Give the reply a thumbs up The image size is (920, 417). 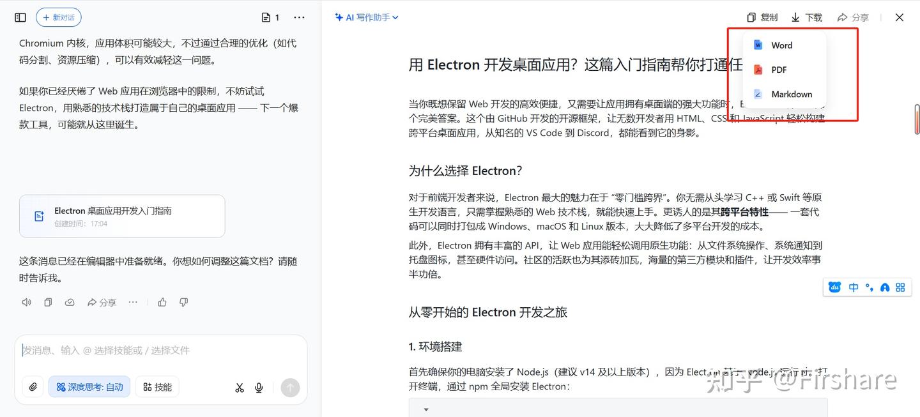click(x=162, y=302)
